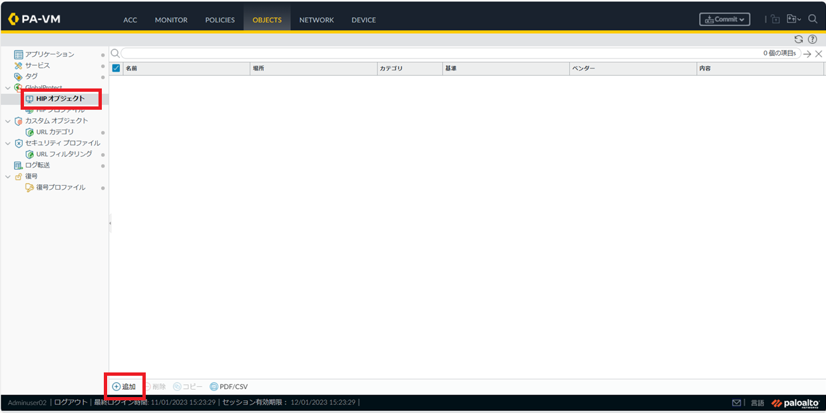The height and width of the screenshot is (413, 826).
Task: Sort by the 場所 column header
Action: [x=313, y=68]
